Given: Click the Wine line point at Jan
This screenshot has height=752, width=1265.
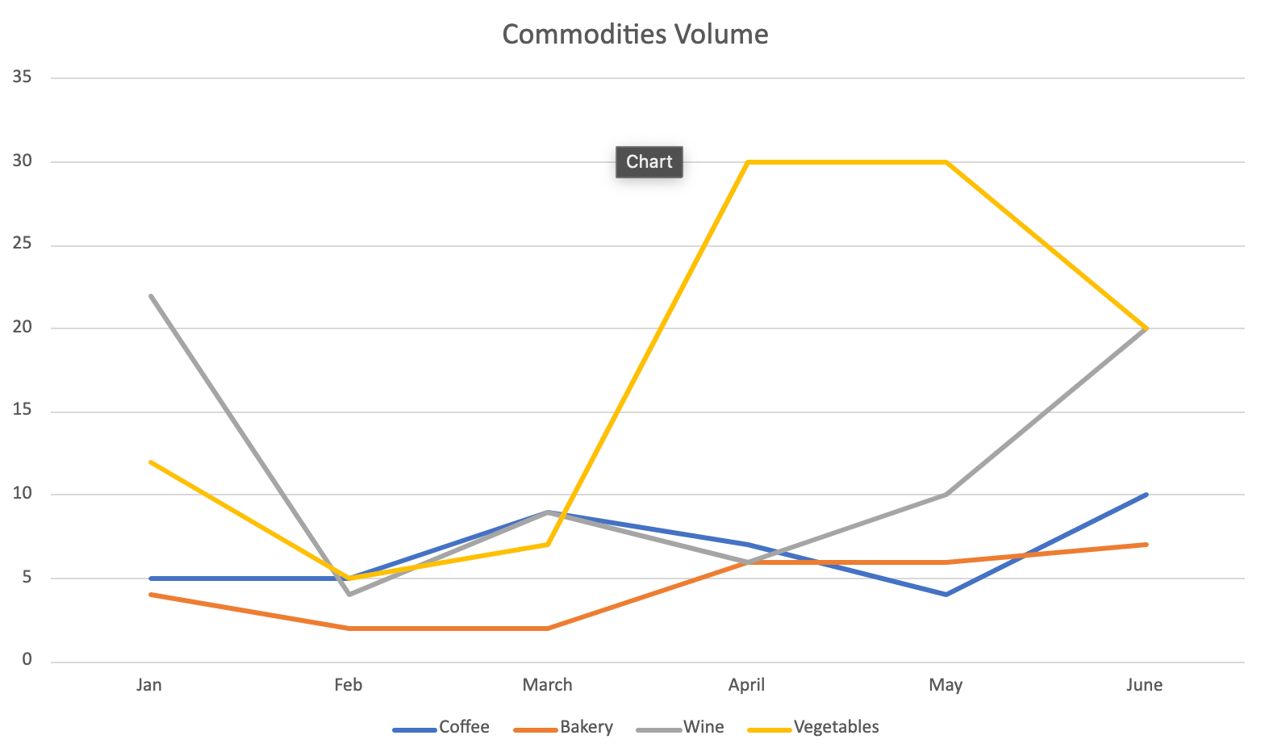Looking at the screenshot, I should coord(151,295).
